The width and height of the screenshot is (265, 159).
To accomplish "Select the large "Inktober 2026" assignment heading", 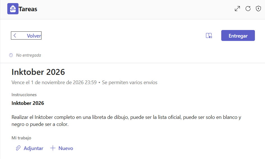I will pos(38,72).
